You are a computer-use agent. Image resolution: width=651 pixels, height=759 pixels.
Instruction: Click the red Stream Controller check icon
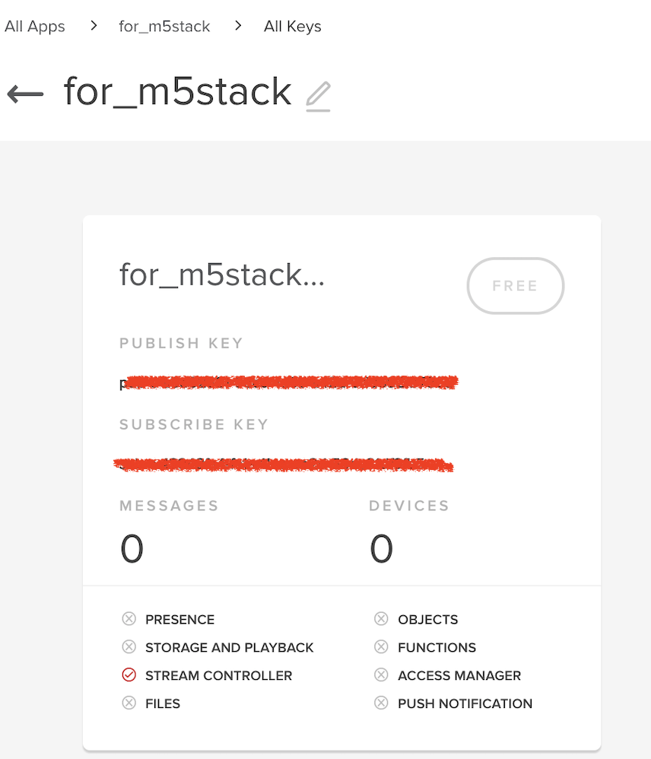click(130, 675)
